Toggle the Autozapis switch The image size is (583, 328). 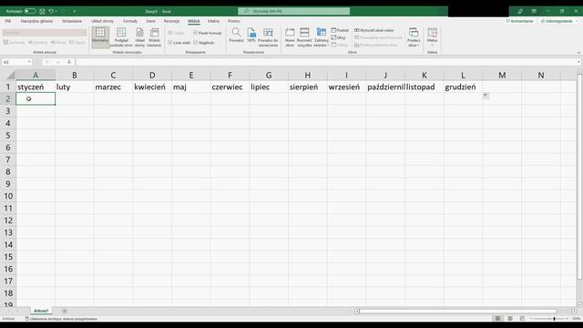30,11
